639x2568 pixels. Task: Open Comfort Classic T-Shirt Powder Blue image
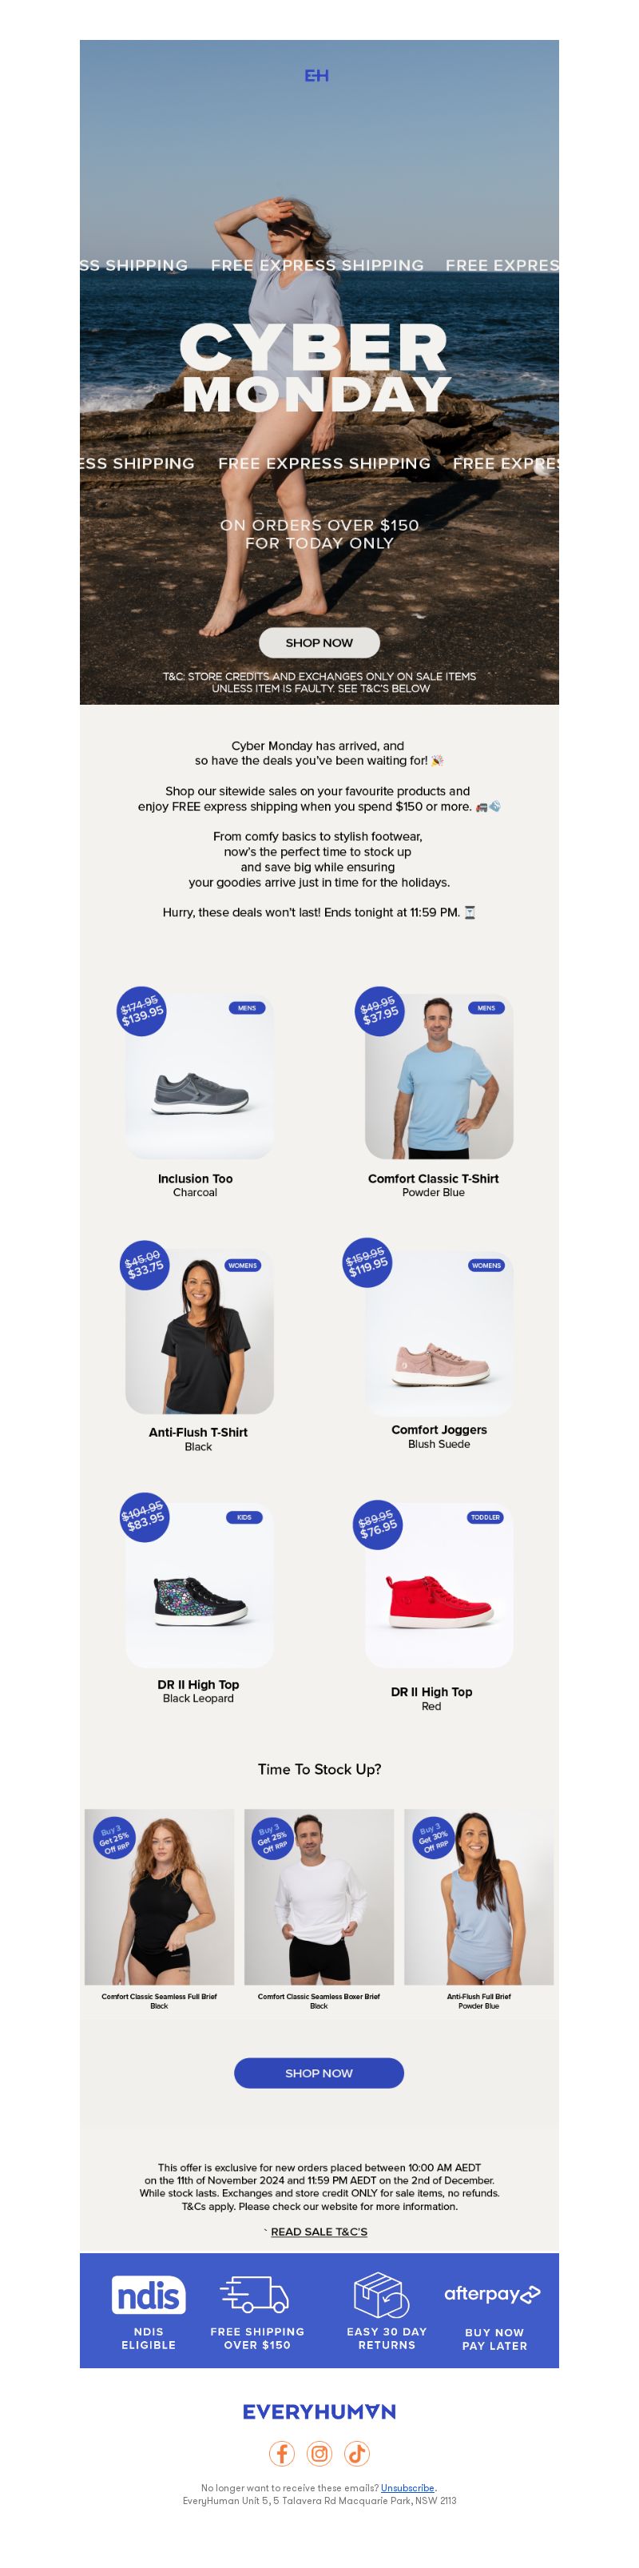pos(439,1078)
